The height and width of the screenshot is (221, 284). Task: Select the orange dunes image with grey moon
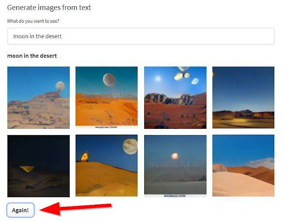[x=106, y=97]
